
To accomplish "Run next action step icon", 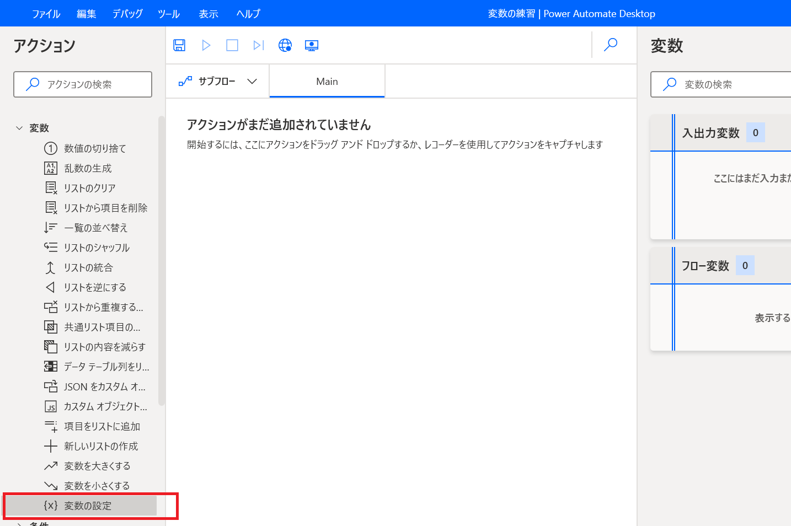I will tap(259, 45).
